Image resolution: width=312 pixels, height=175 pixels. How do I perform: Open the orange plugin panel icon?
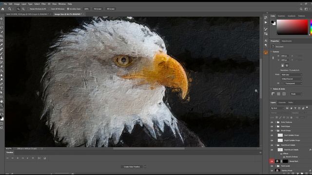click(266, 52)
